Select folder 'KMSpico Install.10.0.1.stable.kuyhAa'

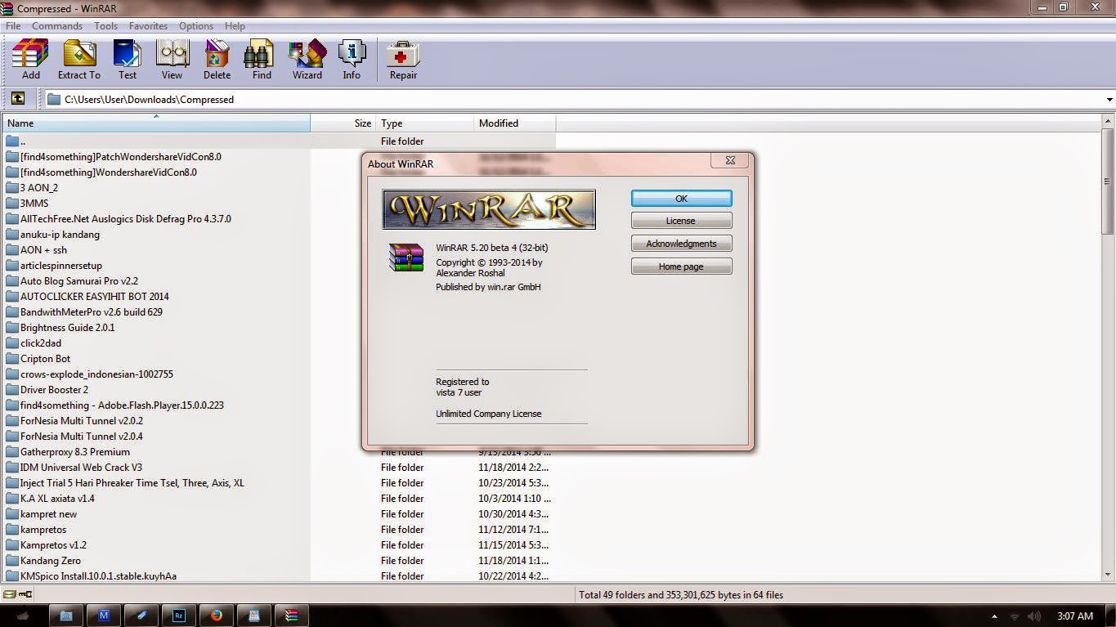(98, 576)
